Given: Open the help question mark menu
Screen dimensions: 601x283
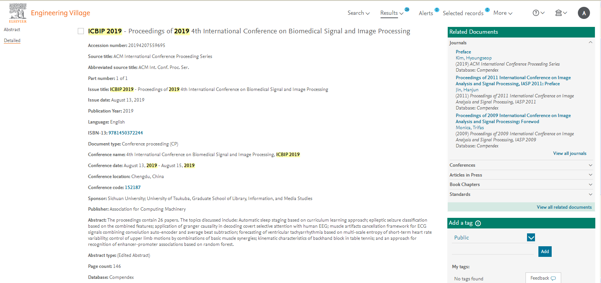Looking at the screenshot, I should [x=538, y=13].
